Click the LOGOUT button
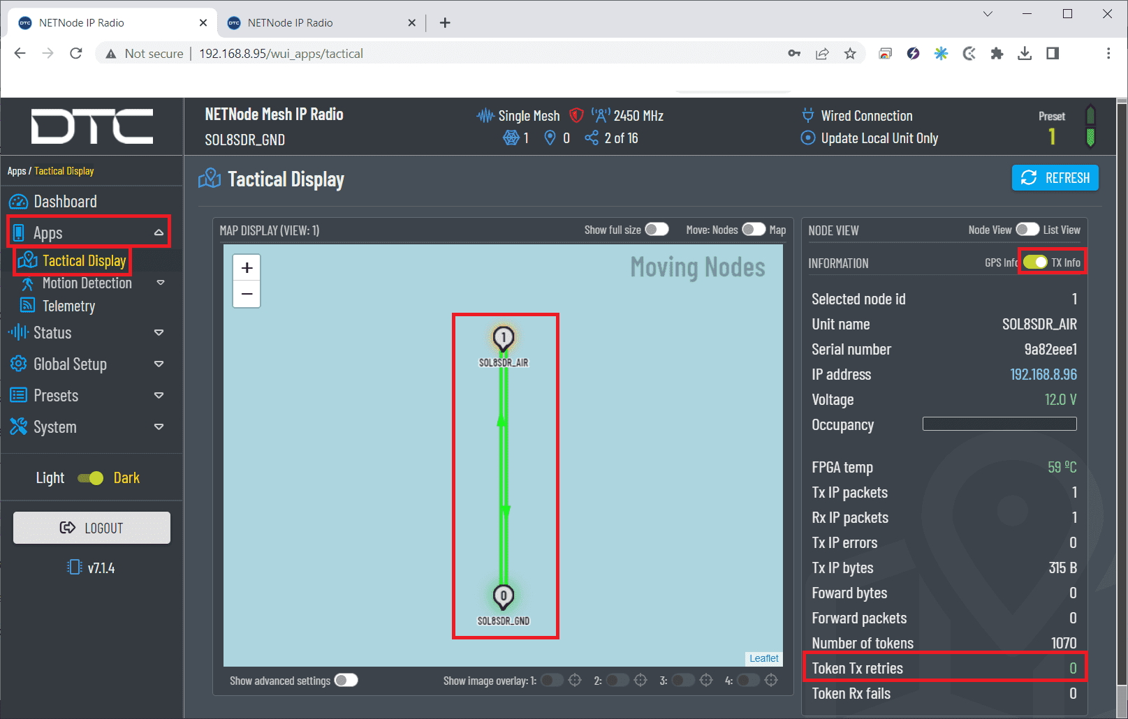1128x719 pixels. [91, 528]
